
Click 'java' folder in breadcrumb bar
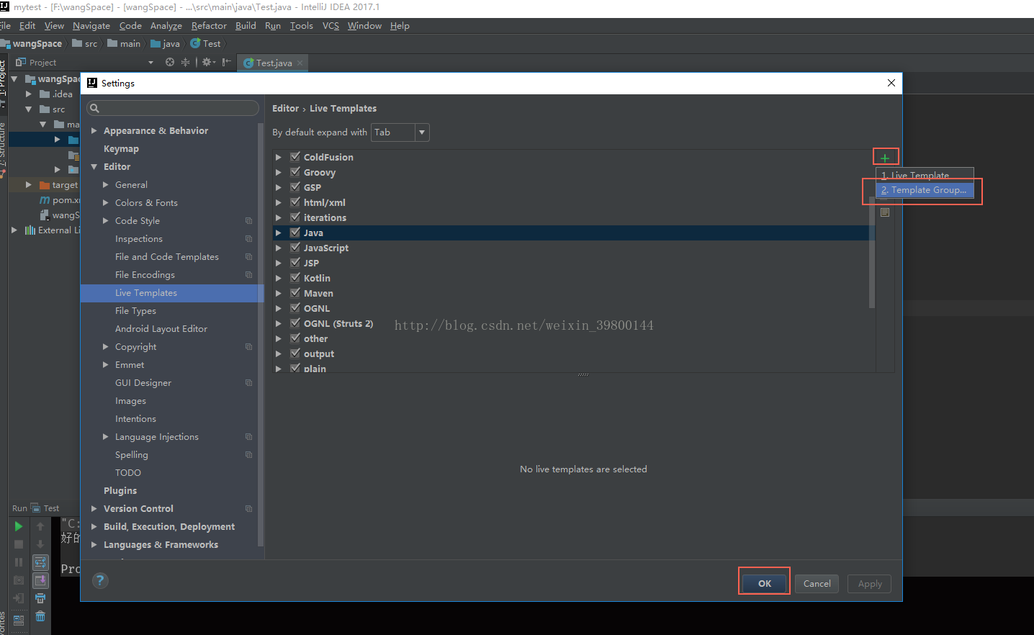tap(166, 44)
